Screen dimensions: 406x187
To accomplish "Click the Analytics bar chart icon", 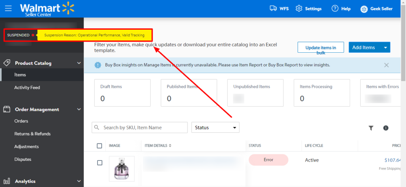I will click(x=7, y=181).
